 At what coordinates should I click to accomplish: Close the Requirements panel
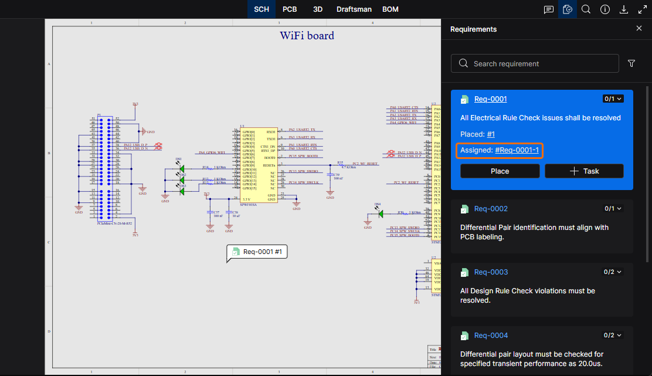[639, 29]
